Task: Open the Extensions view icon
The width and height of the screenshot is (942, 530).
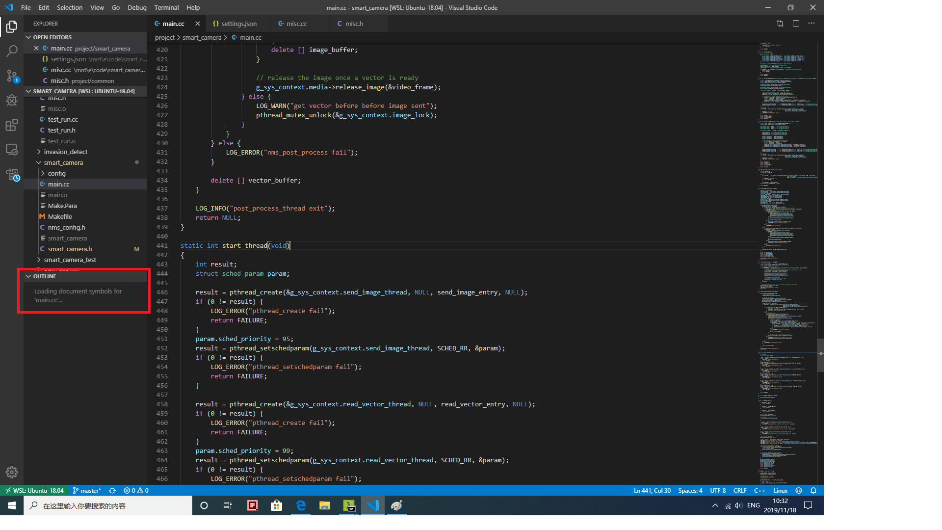Action: 12,125
